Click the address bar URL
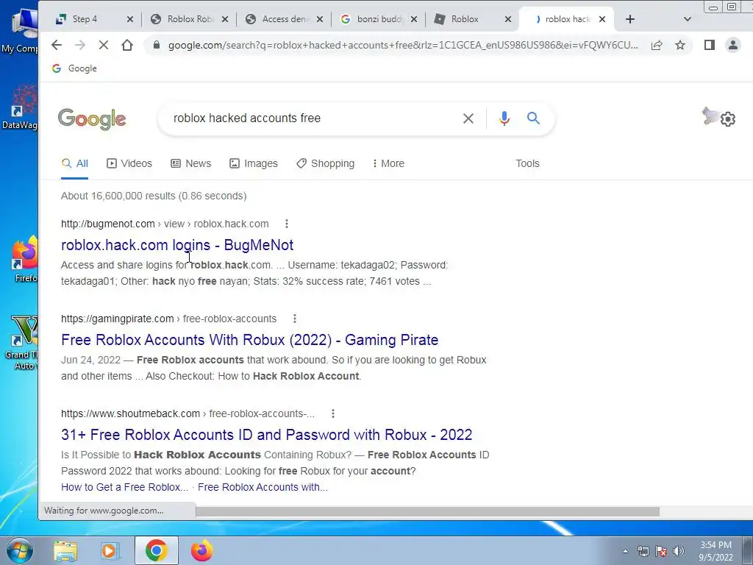753x565 pixels. [402, 45]
